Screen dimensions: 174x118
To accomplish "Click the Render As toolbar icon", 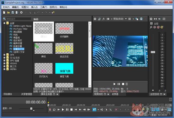I will tap(17, 12).
